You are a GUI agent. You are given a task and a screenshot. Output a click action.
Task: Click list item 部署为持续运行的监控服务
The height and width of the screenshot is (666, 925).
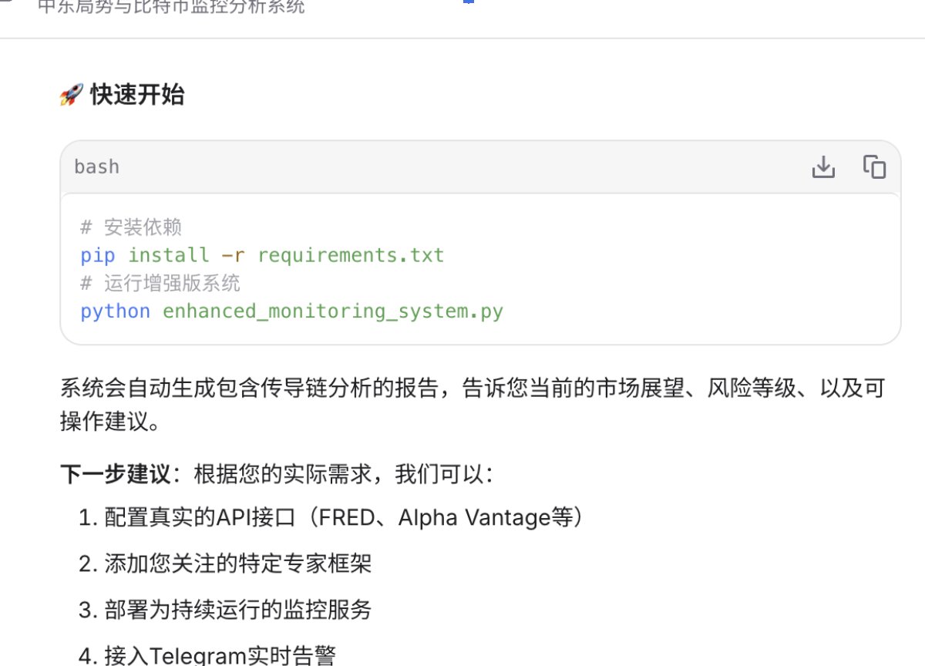pyautogui.click(x=237, y=610)
